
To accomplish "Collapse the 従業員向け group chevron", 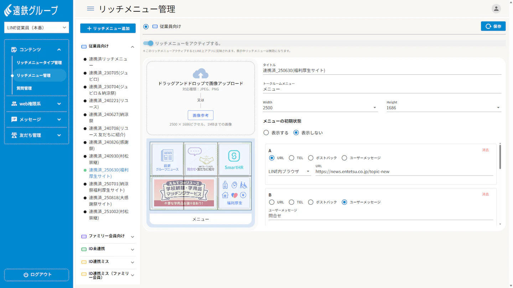I will point(133,47).
